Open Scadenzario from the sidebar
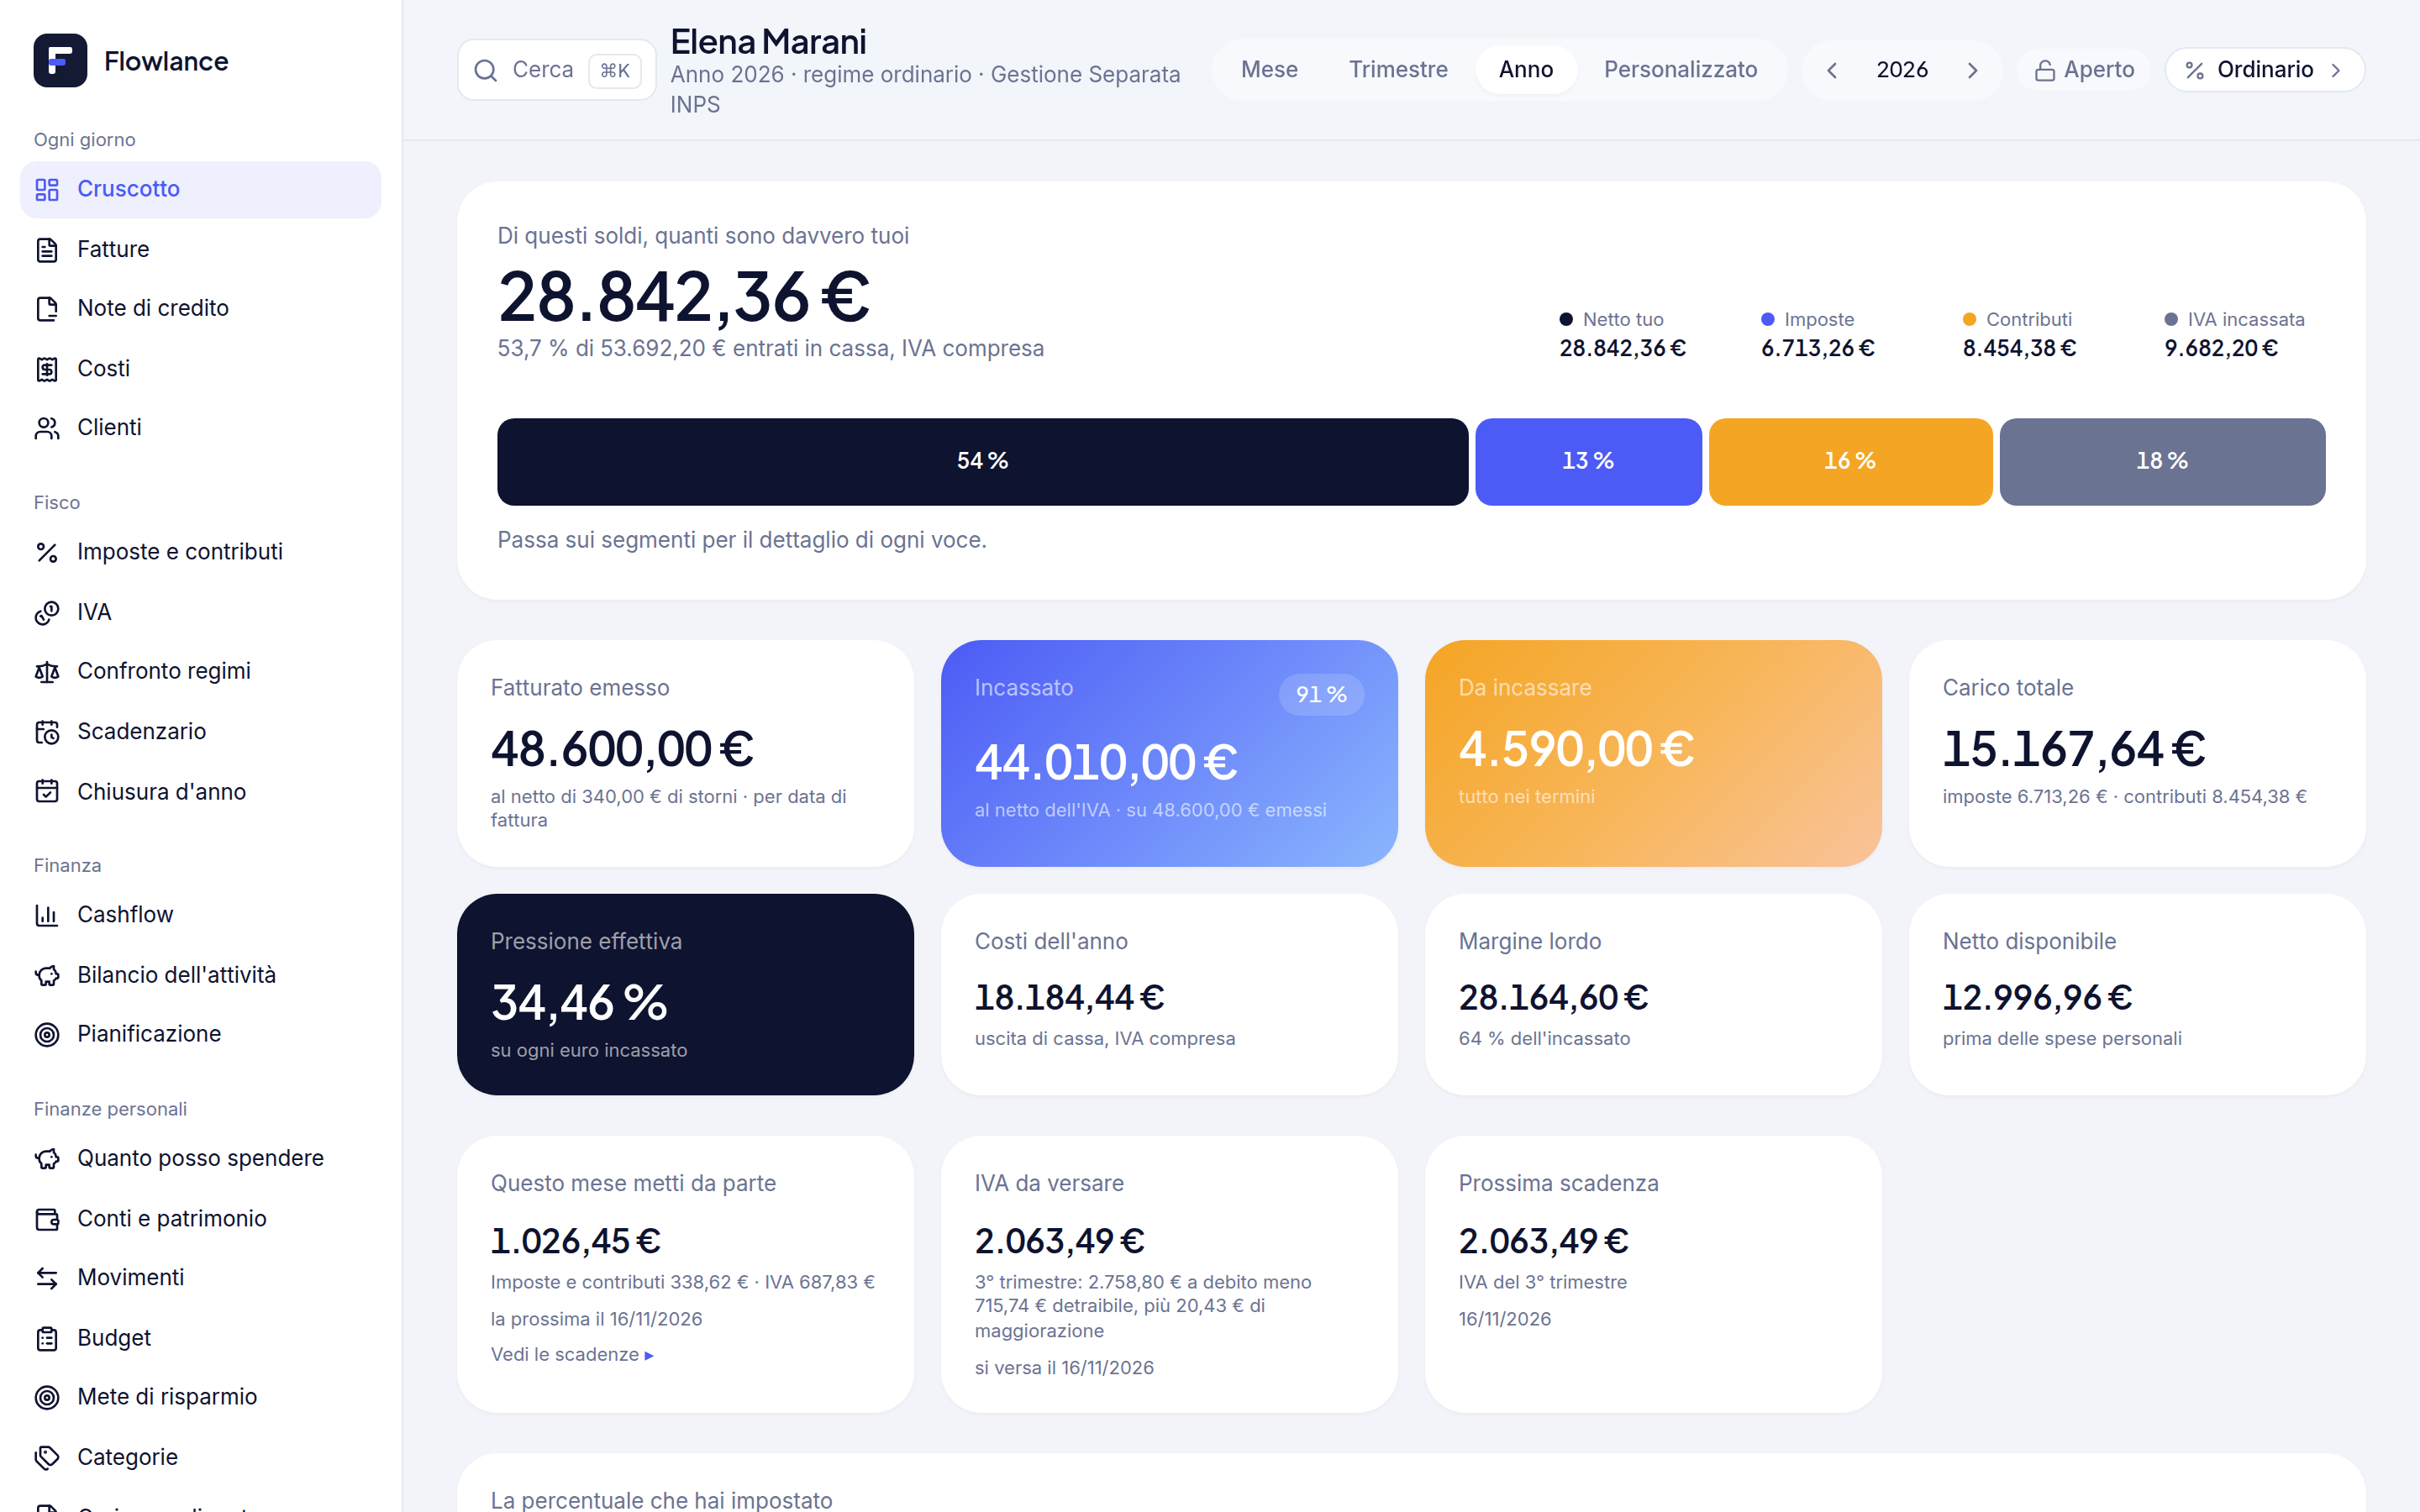 pos(201,732)
